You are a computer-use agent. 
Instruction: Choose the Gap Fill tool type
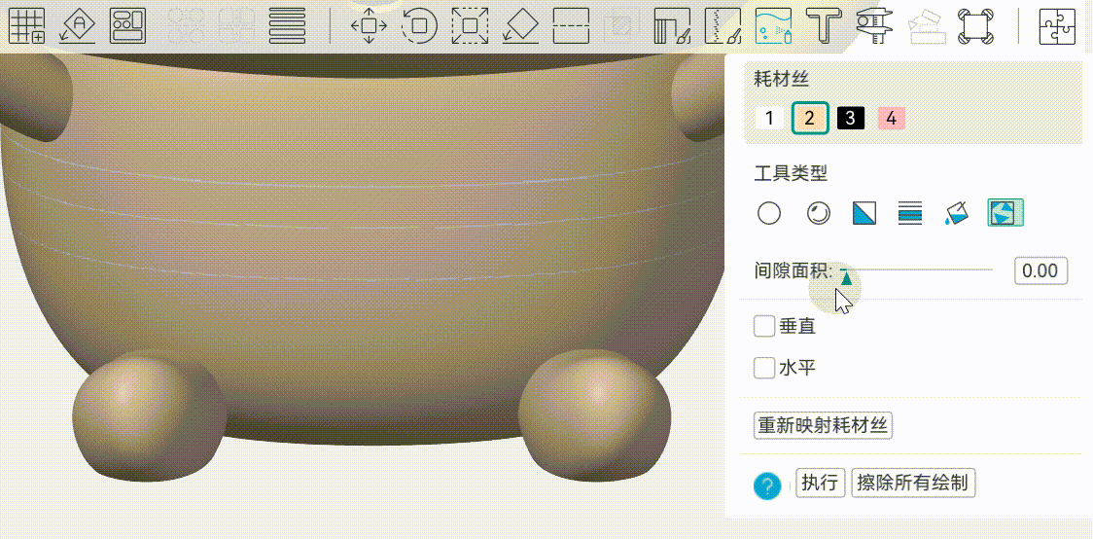tap(1005, 213)
